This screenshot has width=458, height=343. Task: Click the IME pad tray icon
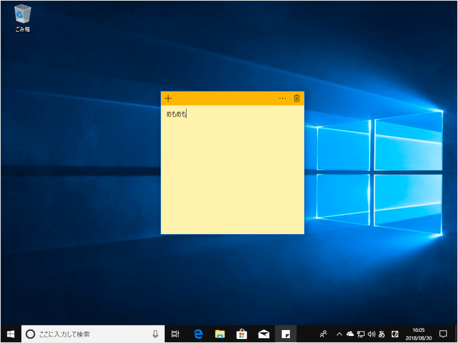[x=395, y=334]
